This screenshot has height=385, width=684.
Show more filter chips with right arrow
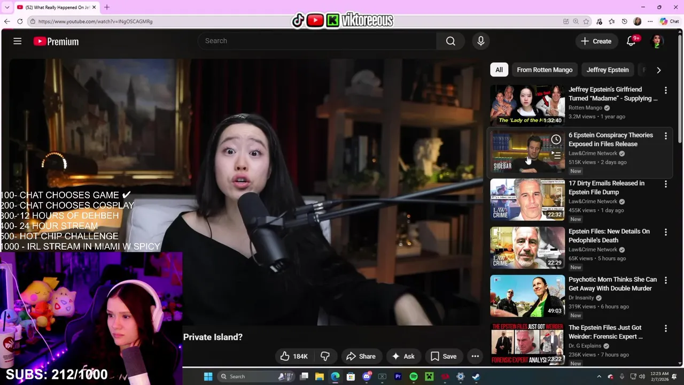[658, 70]
